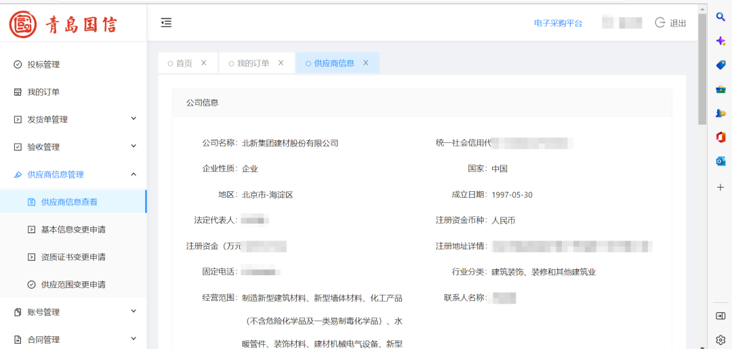Close the 供应商信息 tab
The image size is (732, 349).
tap(365, 63)
